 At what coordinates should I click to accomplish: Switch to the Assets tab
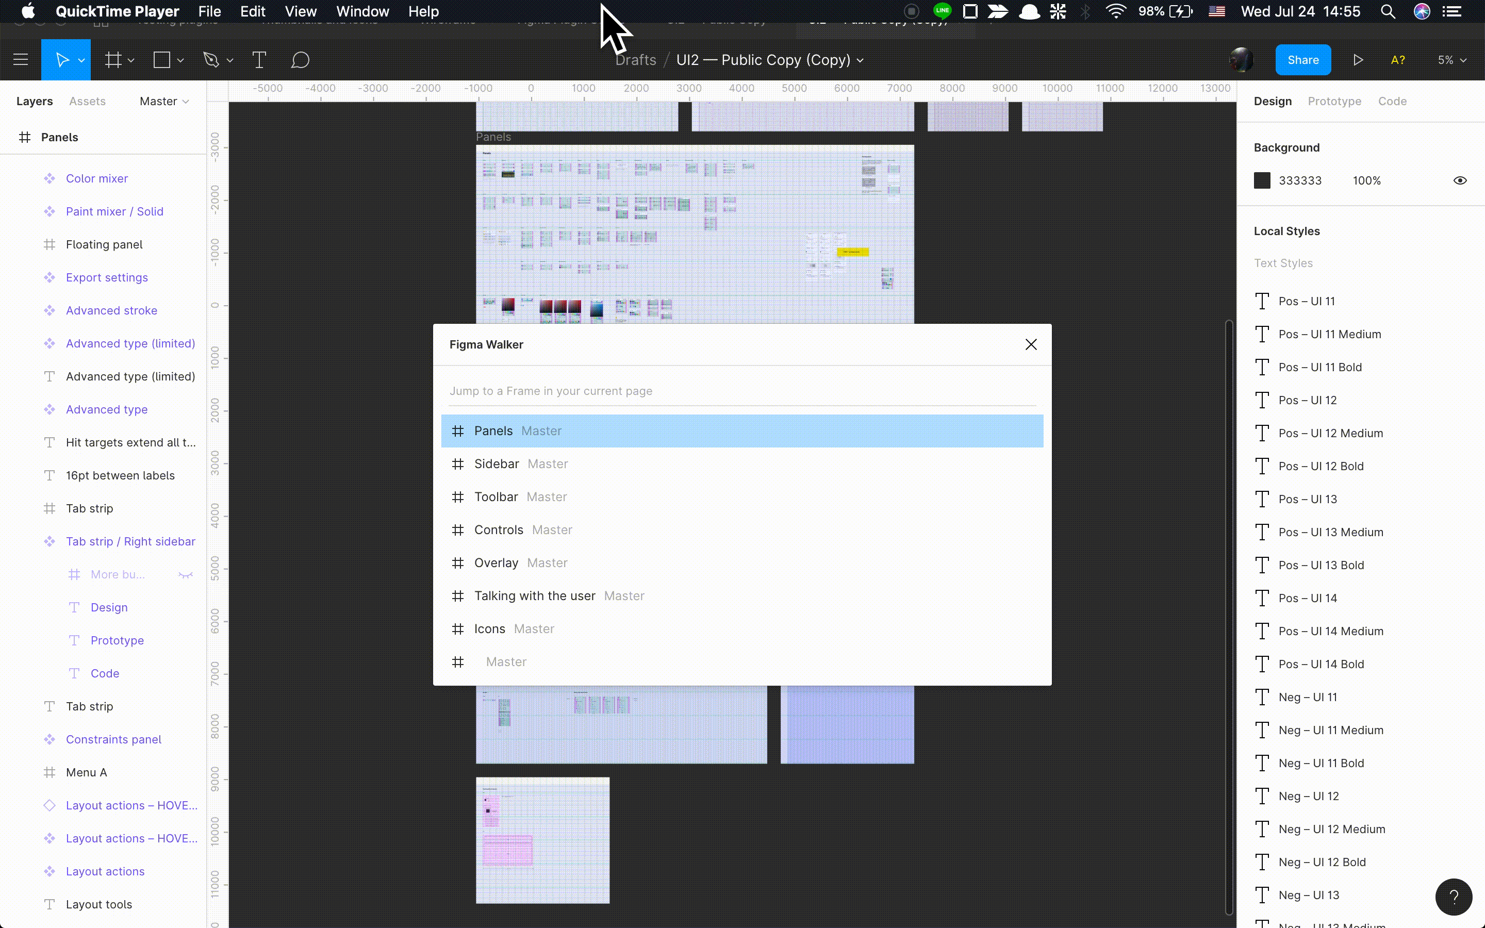(x=87, y=101)
